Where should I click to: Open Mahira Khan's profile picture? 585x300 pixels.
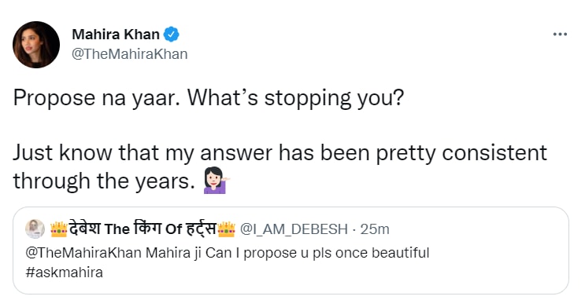(35, 44)
